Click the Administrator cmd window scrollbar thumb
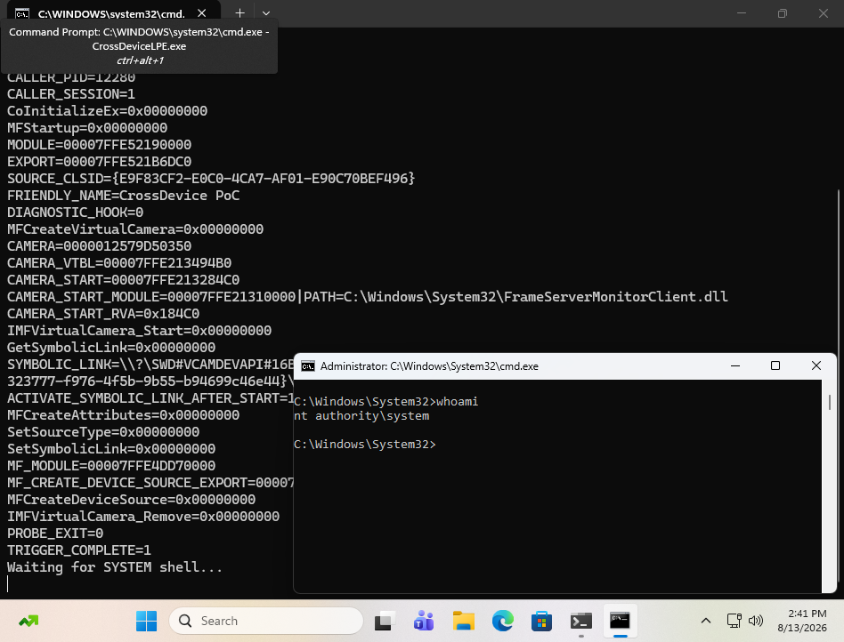This screenshot has width=844, height=642. [830, 402]
